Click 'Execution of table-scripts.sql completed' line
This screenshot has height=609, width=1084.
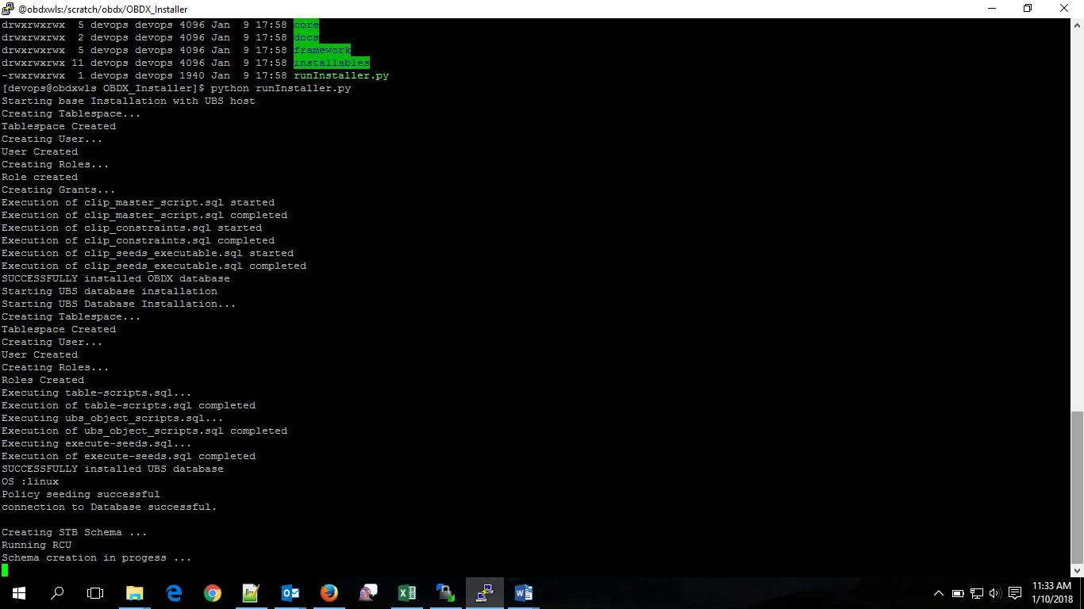(x=129, y=405)
